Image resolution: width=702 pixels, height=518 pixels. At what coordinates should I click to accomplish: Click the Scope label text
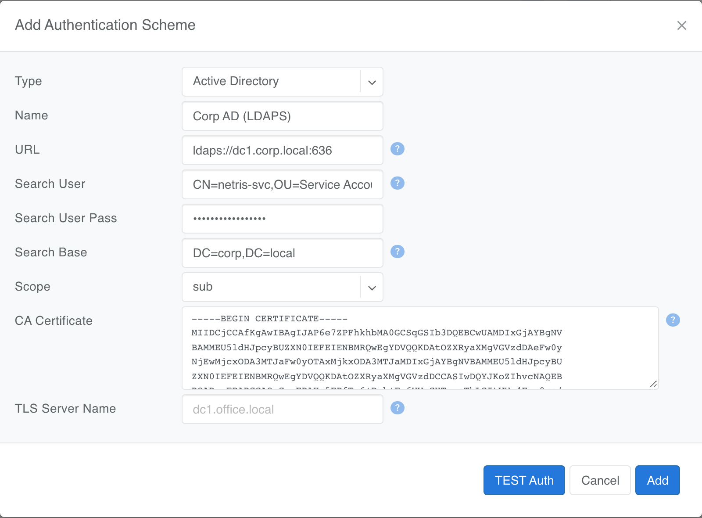point(32,287)
